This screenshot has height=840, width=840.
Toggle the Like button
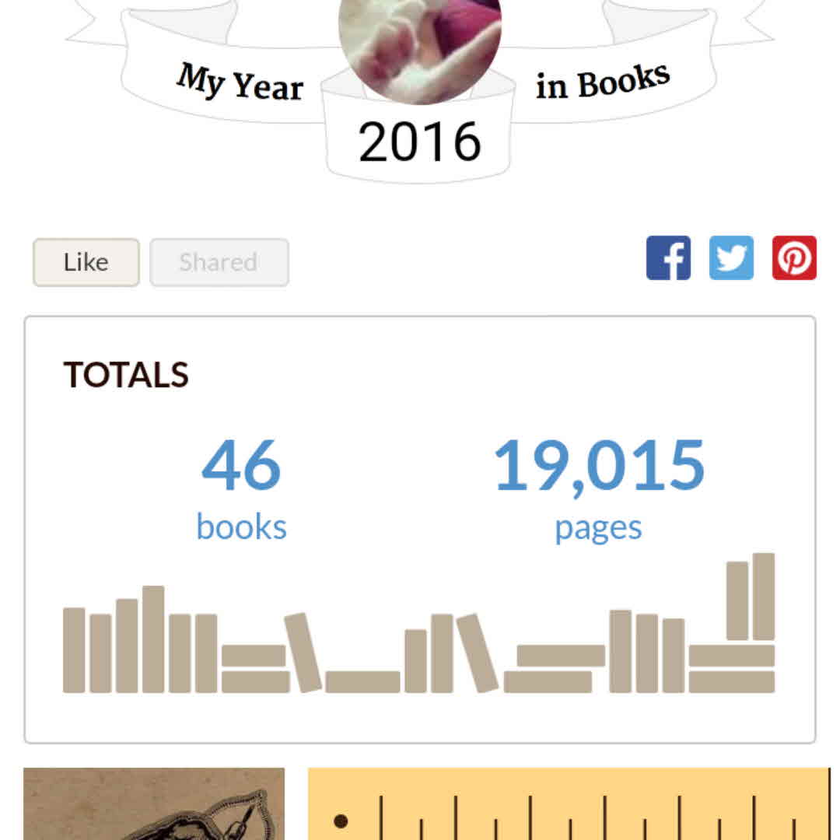click(x=86, y=262)
